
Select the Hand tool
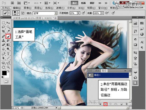[x=3, y=67]
